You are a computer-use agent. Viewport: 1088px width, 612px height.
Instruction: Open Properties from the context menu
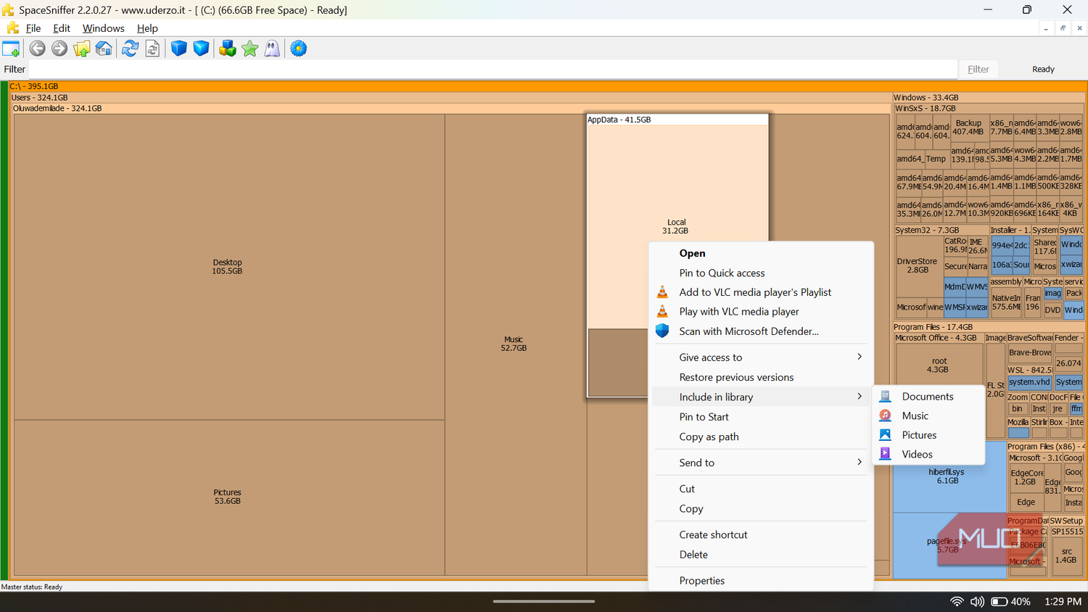pos(761,581)
